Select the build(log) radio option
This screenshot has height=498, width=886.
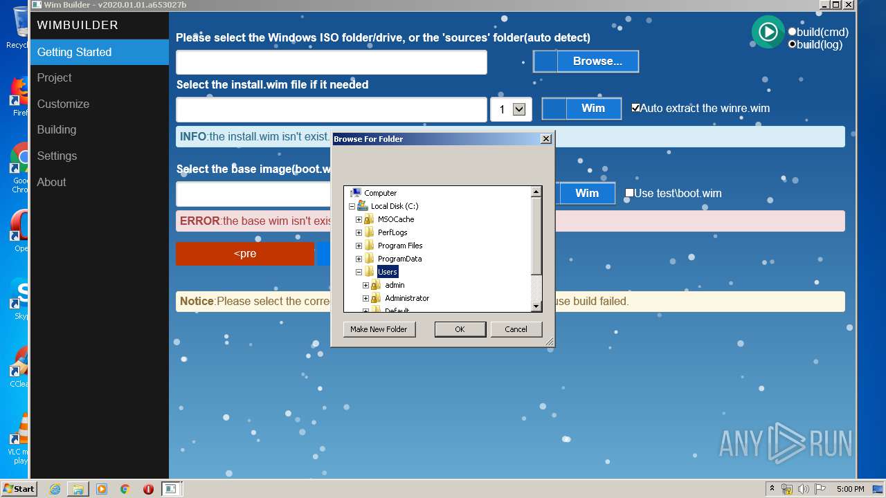coord(793,44)
